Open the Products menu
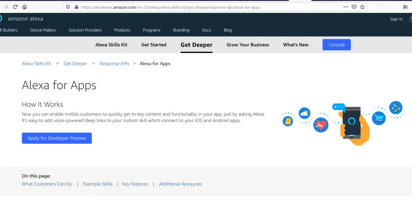Screen dimensions: 412x210 [122, 30]
